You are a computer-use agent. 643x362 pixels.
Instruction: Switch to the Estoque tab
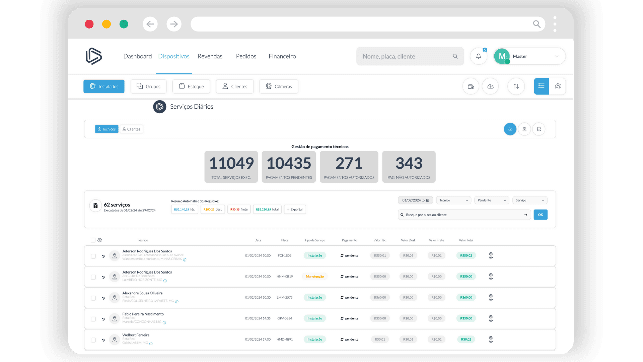click(x=191, y=86)
